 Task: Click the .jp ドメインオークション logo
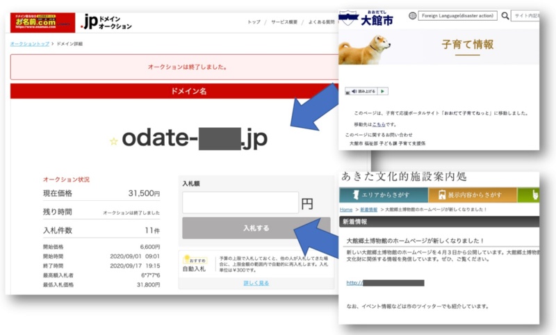point(106,22)
